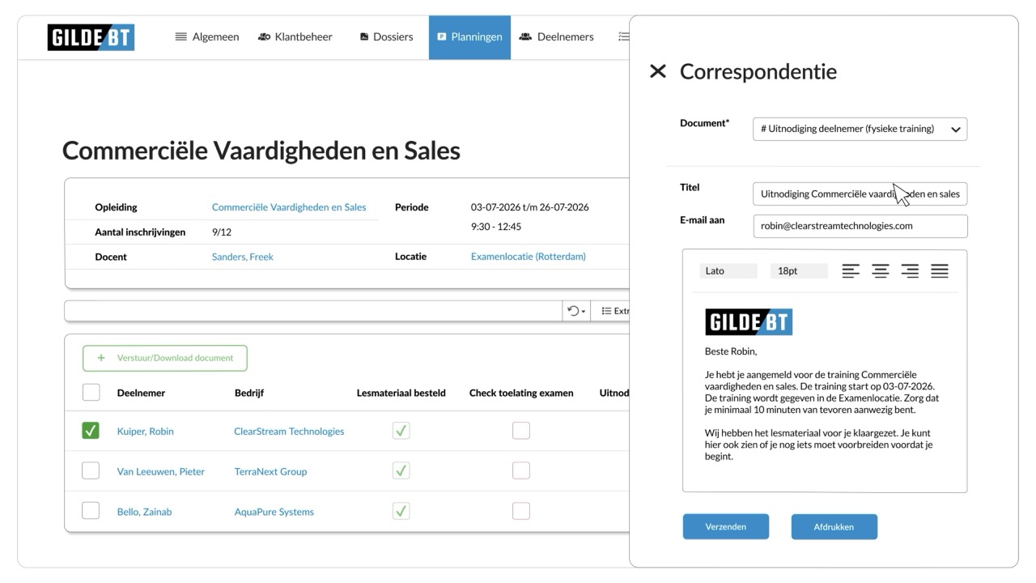Screen dimensions: 1036x583
Task: Click the undo/reset arrow icon by Extra
Action: click(x=575, y=311)
